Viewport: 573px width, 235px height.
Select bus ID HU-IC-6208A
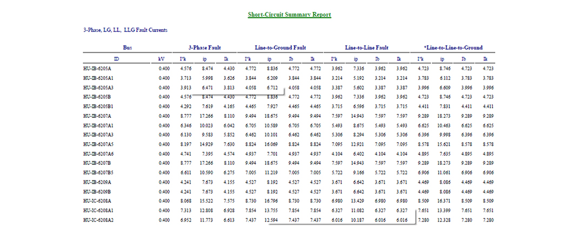click(x=97, y=201)
